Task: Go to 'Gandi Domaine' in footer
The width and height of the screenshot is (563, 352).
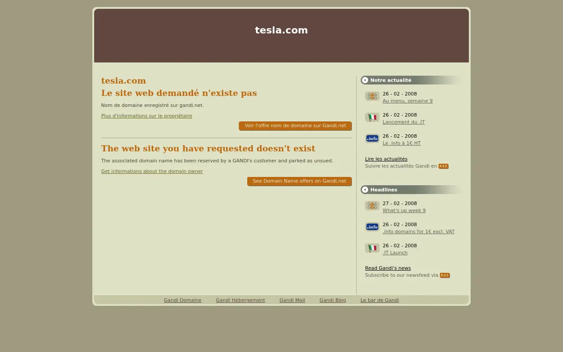Action: pyautogui.click(x=183, y=301)
